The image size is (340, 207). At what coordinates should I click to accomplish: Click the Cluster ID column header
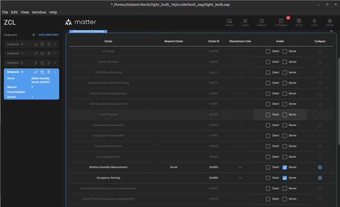[214, 41]
